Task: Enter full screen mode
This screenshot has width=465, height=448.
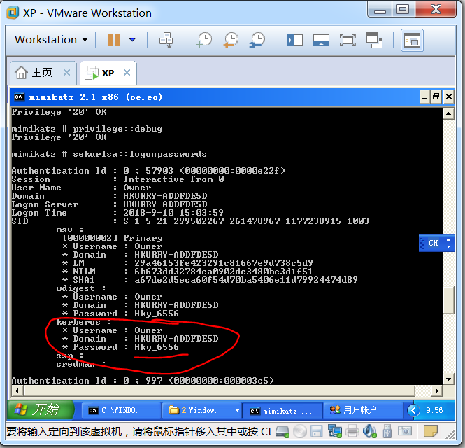Action: (348, 40)
